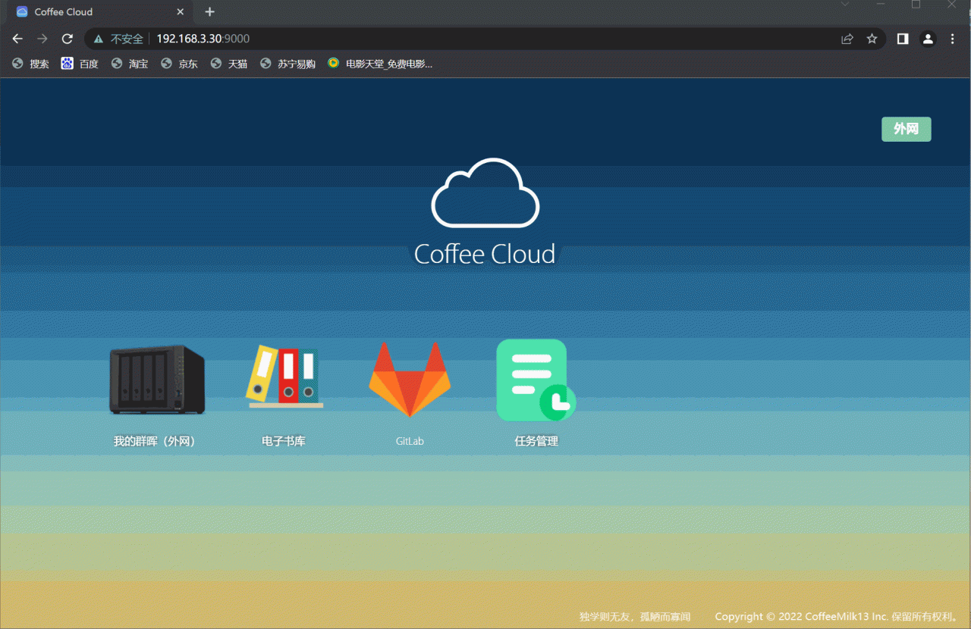Click the Coffee Cloud cloud logo

485,193
